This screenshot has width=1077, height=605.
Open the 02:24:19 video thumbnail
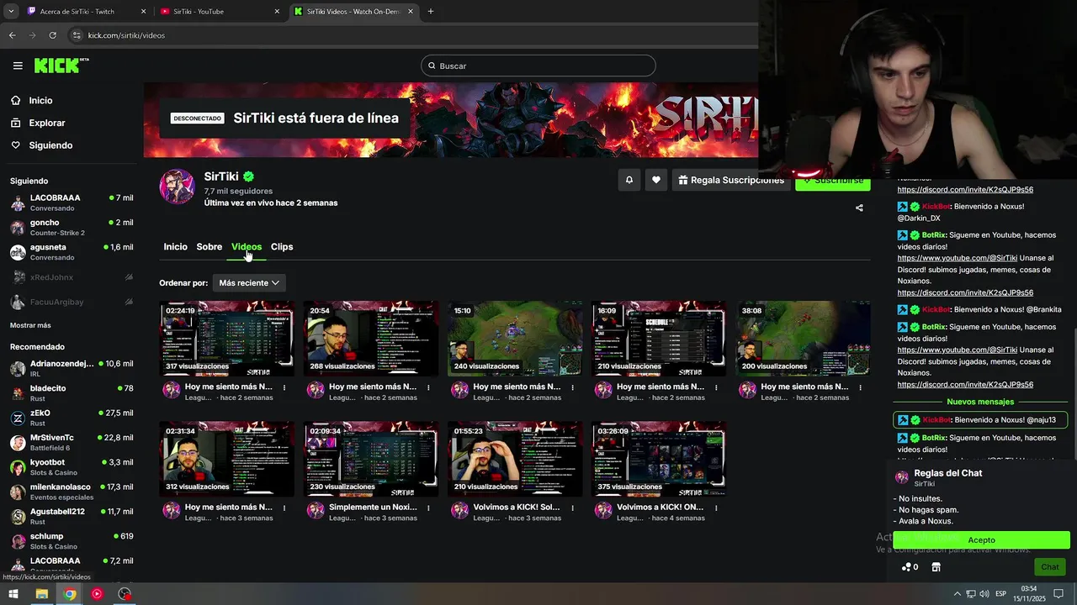coord(227,339)
